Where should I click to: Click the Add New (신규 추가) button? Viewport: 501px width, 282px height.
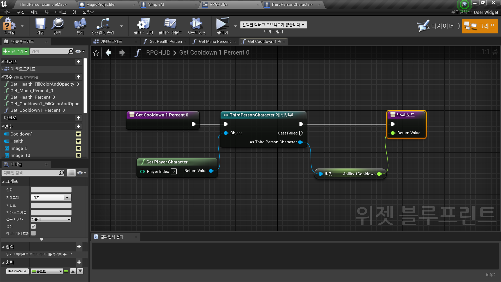[15, 51]
